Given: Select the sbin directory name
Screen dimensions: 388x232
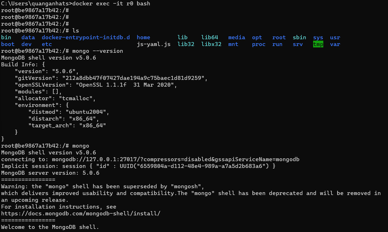Looking at the screenshot, I should point(299,38).
